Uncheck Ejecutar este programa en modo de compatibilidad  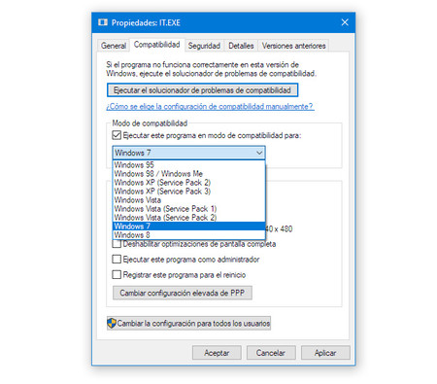(x=117, y=135)
